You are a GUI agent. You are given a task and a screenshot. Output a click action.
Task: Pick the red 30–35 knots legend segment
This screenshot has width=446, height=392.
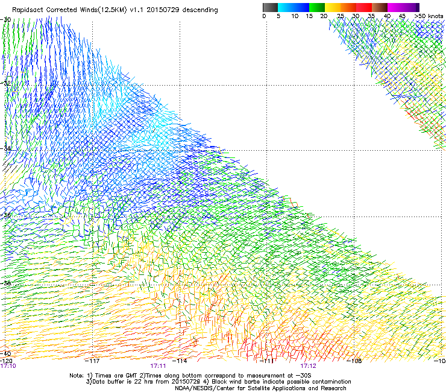[x=364, y=7]
